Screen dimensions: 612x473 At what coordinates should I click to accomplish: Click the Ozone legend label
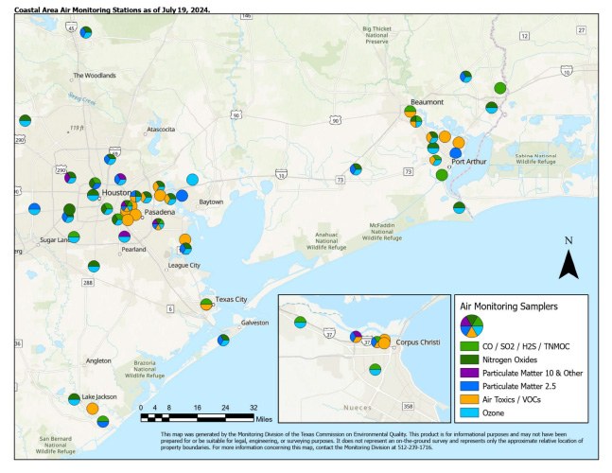point(499,414)
